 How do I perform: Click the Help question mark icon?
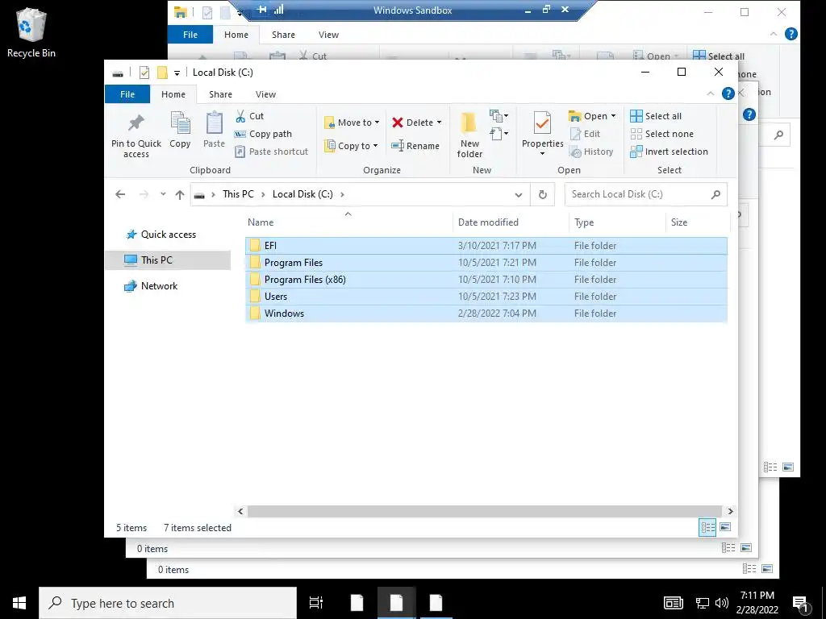728,93
